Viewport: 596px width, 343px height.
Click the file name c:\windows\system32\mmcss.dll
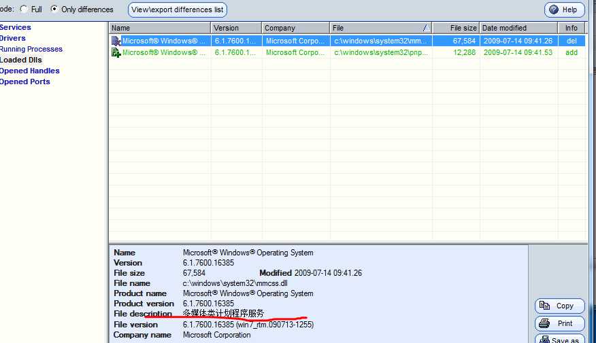click(235, 283)
